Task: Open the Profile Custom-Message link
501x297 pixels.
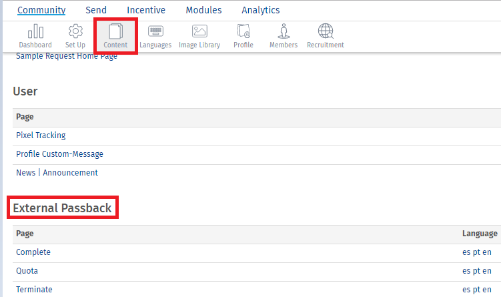Action: 60,154
